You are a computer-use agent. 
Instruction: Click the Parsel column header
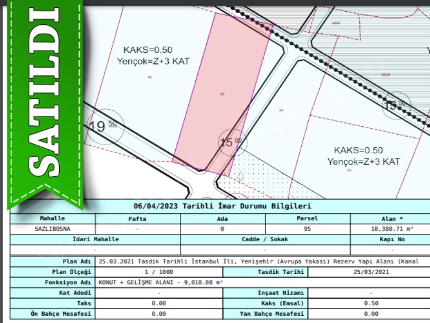pos(307,218)
